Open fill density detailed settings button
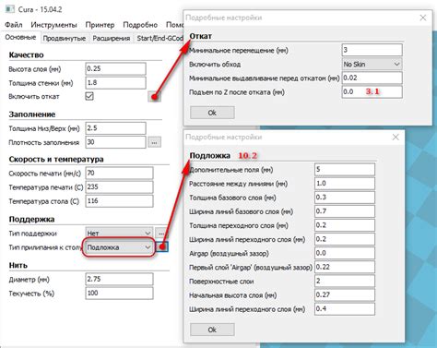This screenshot has width=437, height=348. pos(155,142)
